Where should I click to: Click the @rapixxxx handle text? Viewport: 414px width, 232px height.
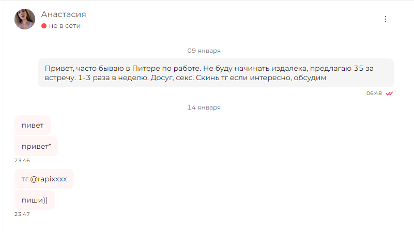pos(49,179)
